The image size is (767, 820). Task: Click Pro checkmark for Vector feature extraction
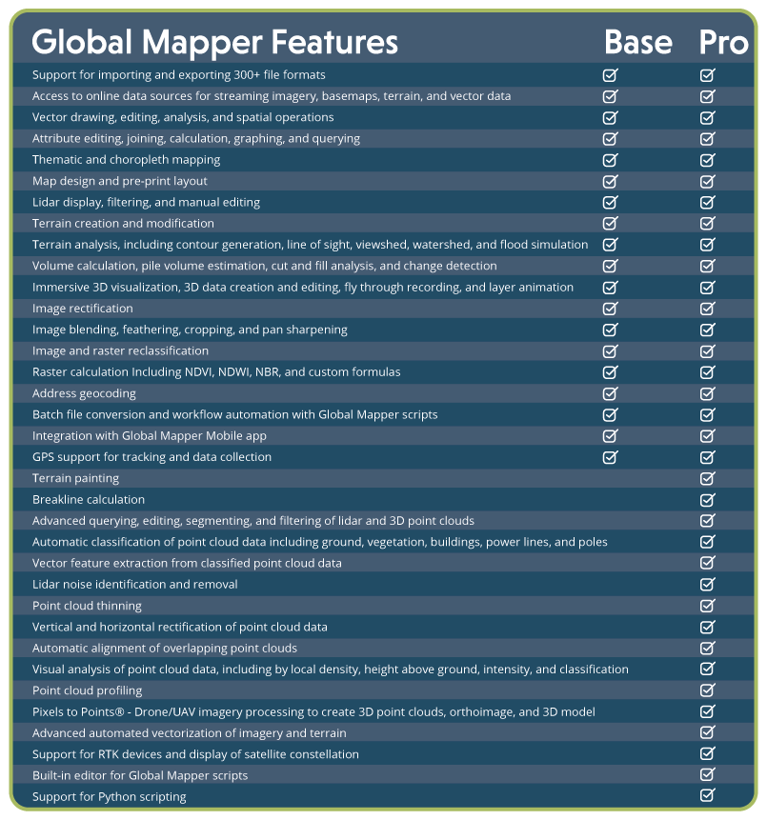(707, 563)
